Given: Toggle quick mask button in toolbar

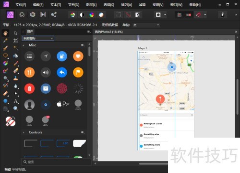Looking at the screenshot, I should coord(158,15).
